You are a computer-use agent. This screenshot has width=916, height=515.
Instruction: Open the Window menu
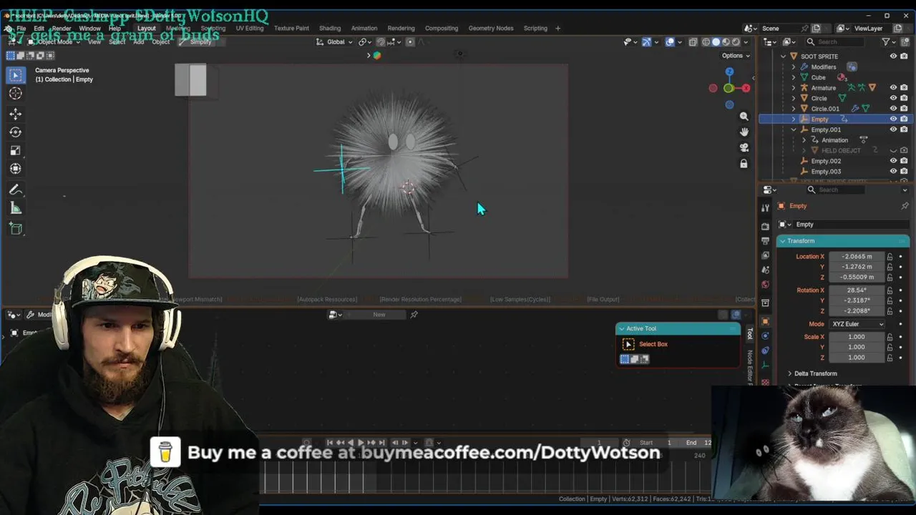[89, 29]
